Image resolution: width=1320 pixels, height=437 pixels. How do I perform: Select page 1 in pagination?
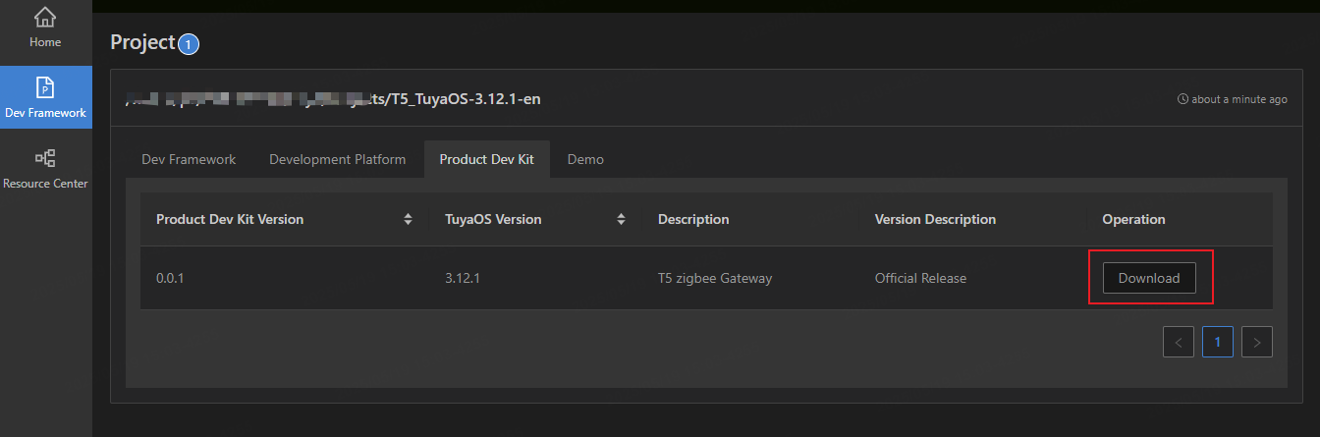pos(1218,342)
